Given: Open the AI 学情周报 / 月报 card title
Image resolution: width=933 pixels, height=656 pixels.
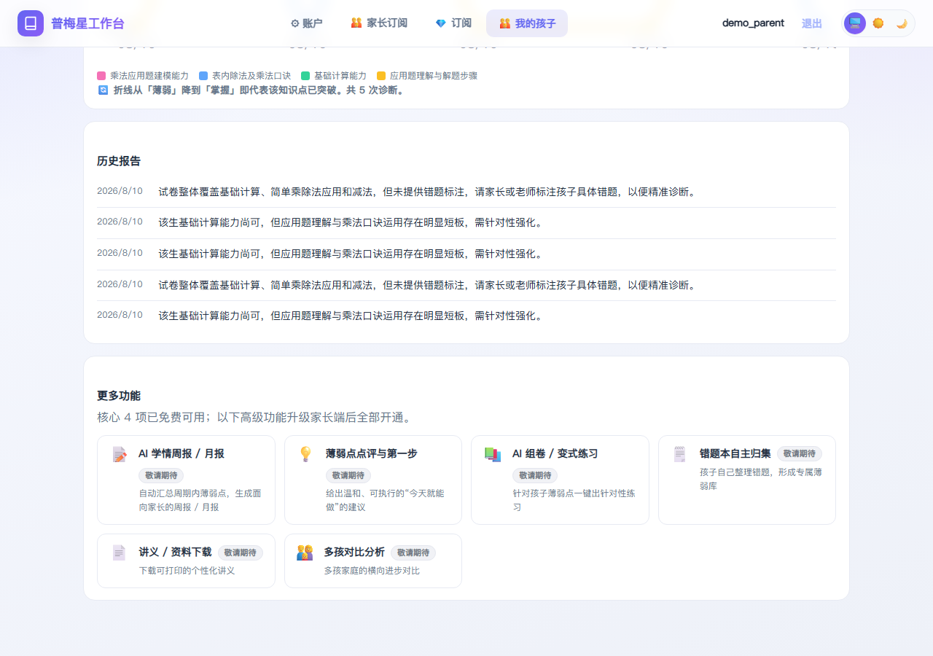Looking at the screenshot, I should (181, 453).
